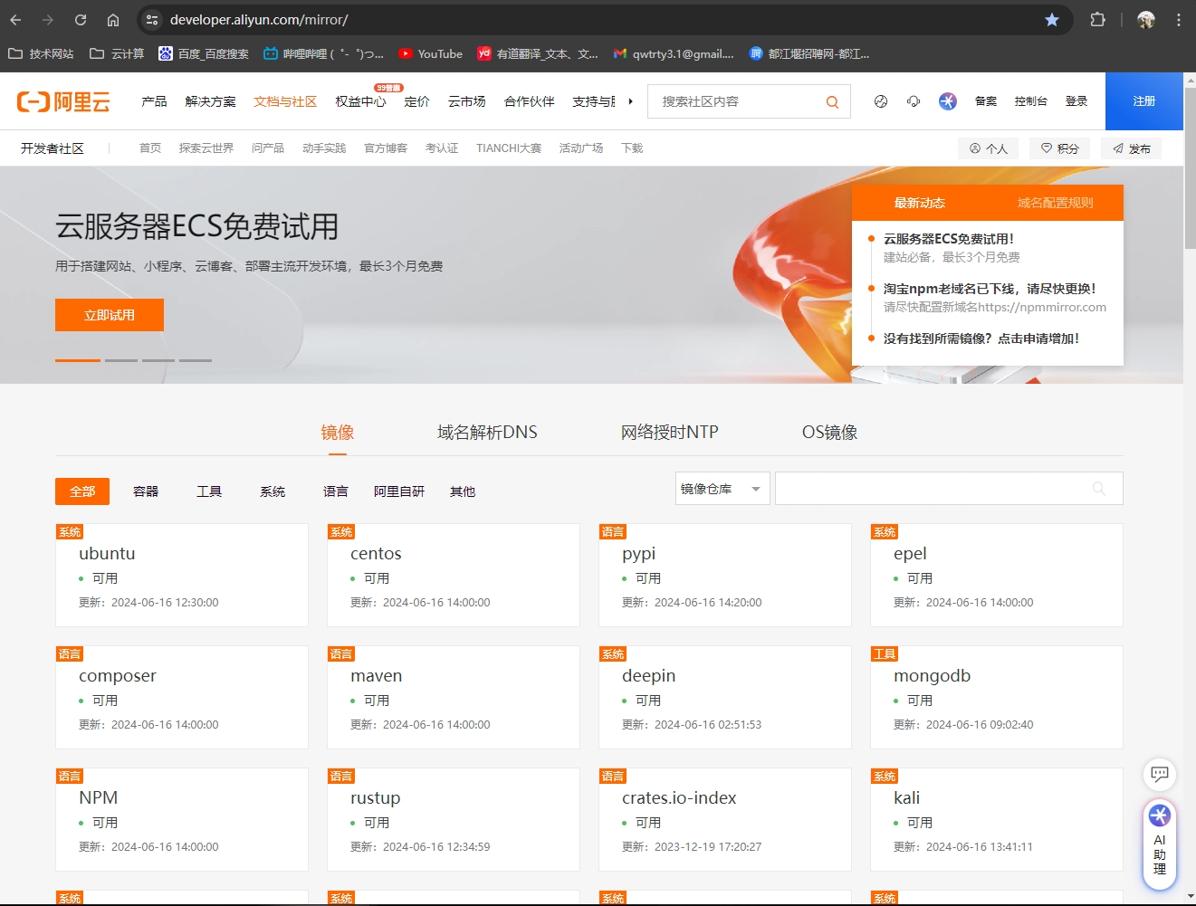This screenshot has height=906, width=1196.
Task: Click the 发布 button
Action: click(1132, 148)
